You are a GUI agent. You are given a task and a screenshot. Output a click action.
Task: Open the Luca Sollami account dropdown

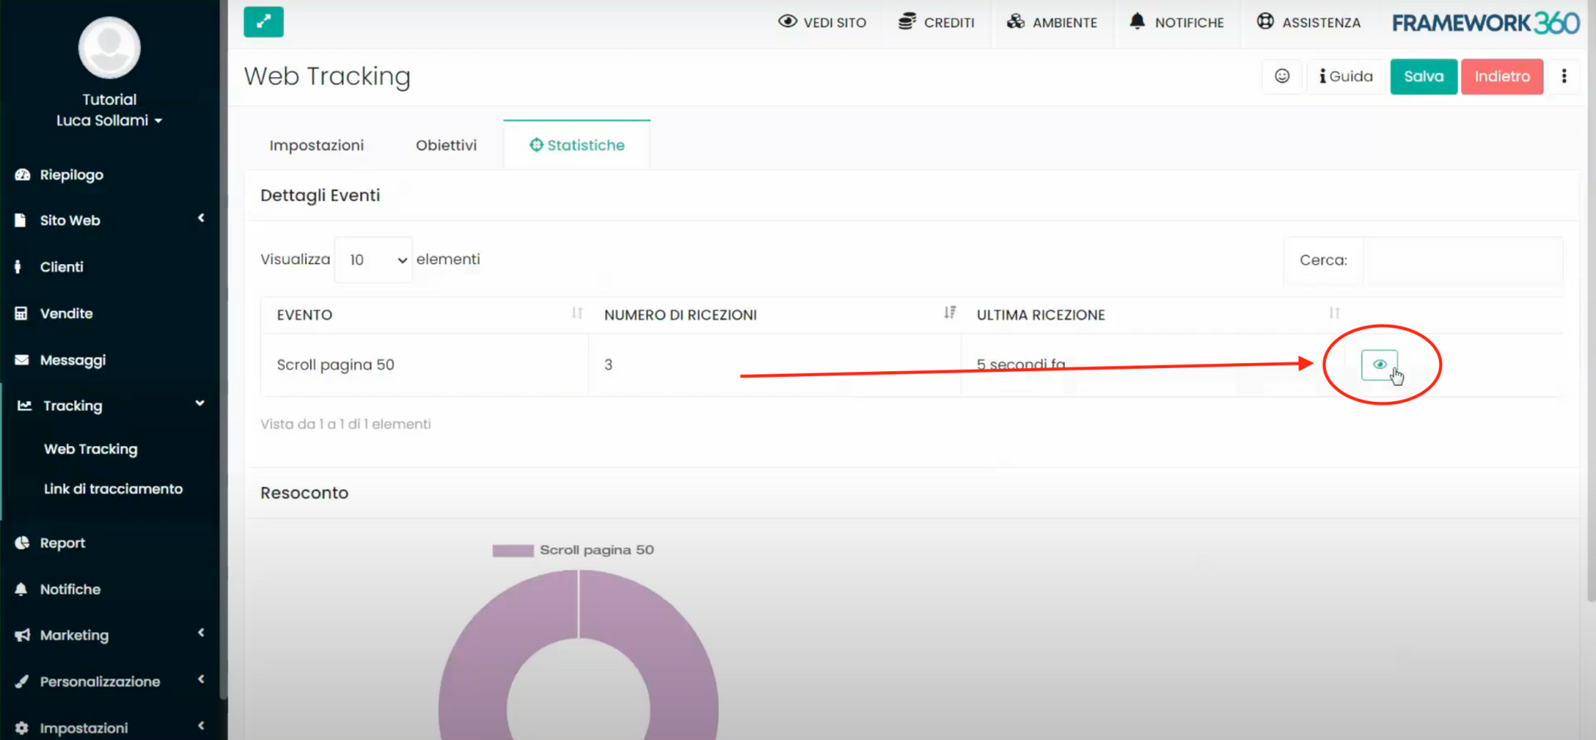coord(109,120)
